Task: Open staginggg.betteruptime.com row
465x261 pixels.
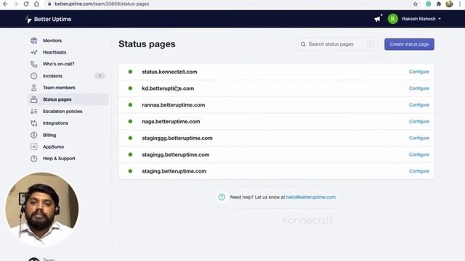Action: pos(276,138)
